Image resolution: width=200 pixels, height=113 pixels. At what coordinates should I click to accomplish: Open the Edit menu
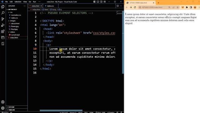11,2
